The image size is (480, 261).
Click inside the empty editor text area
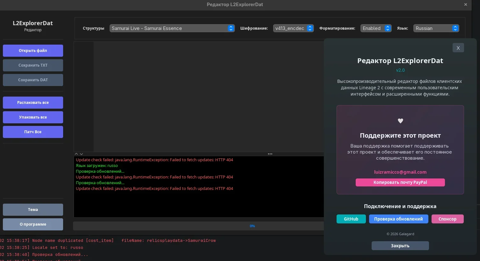209,97
